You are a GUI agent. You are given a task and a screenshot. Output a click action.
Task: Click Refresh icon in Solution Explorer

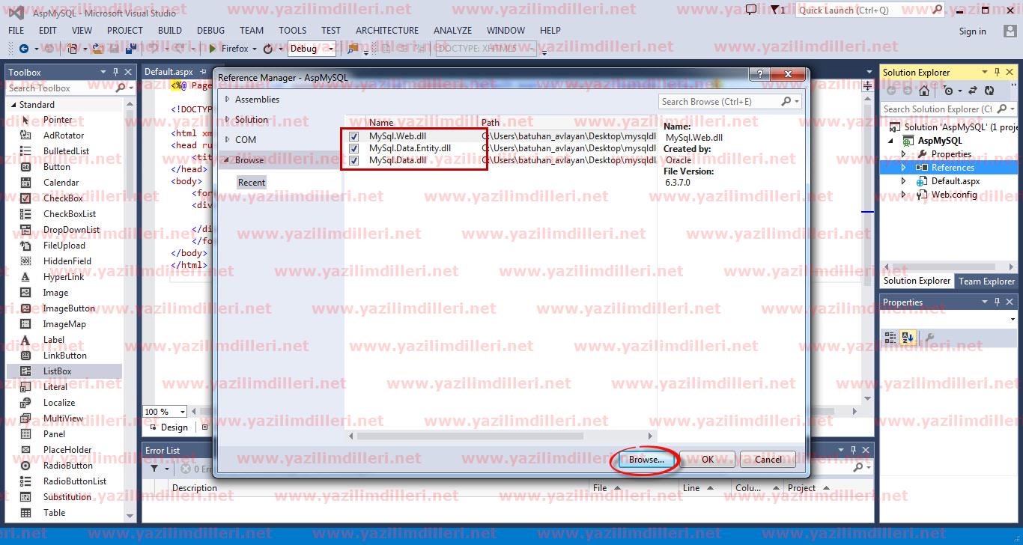989,91
